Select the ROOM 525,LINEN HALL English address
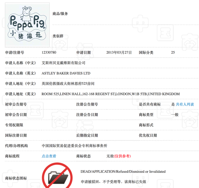Screen dimensions: 199x188 pyautogui.click(x=110, y=94)
